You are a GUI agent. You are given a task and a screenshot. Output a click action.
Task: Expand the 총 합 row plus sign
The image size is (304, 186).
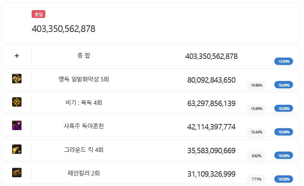pyautogui.click(x=17, y=56)
